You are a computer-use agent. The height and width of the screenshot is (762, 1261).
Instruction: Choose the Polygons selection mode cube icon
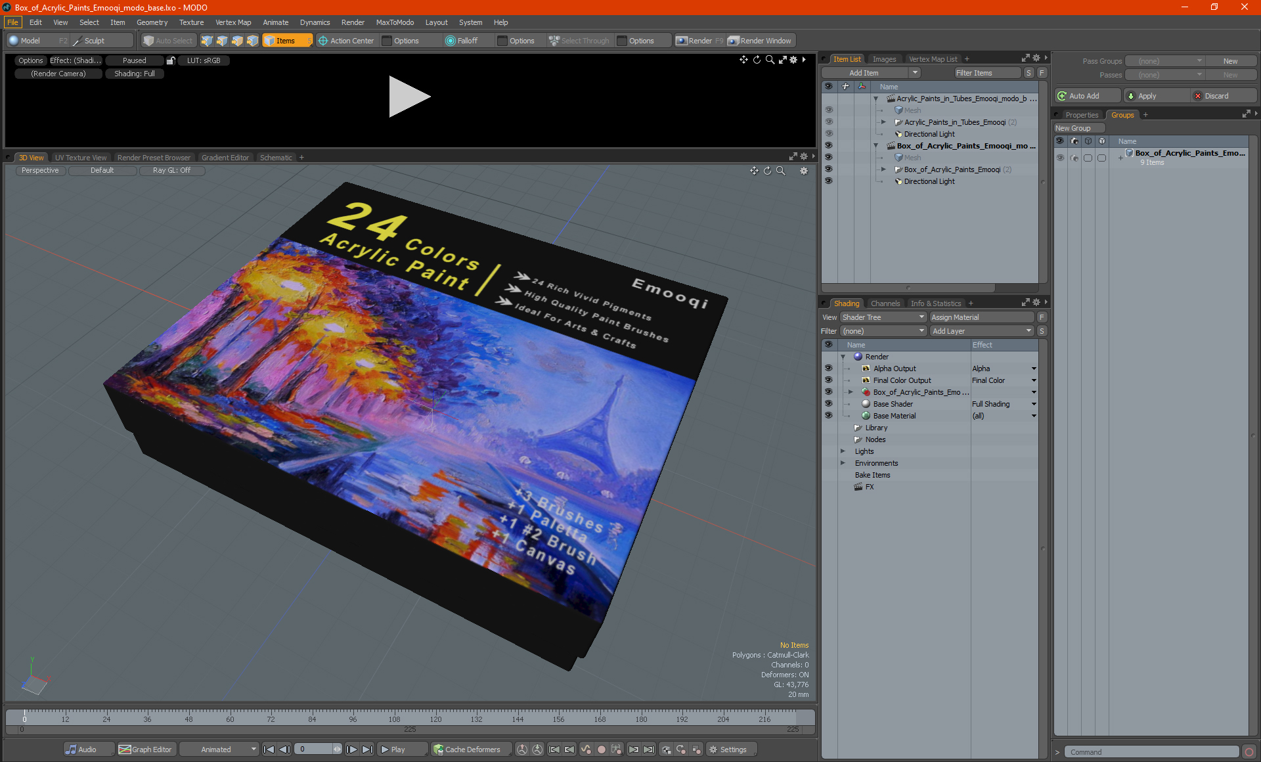coord(237,41)
